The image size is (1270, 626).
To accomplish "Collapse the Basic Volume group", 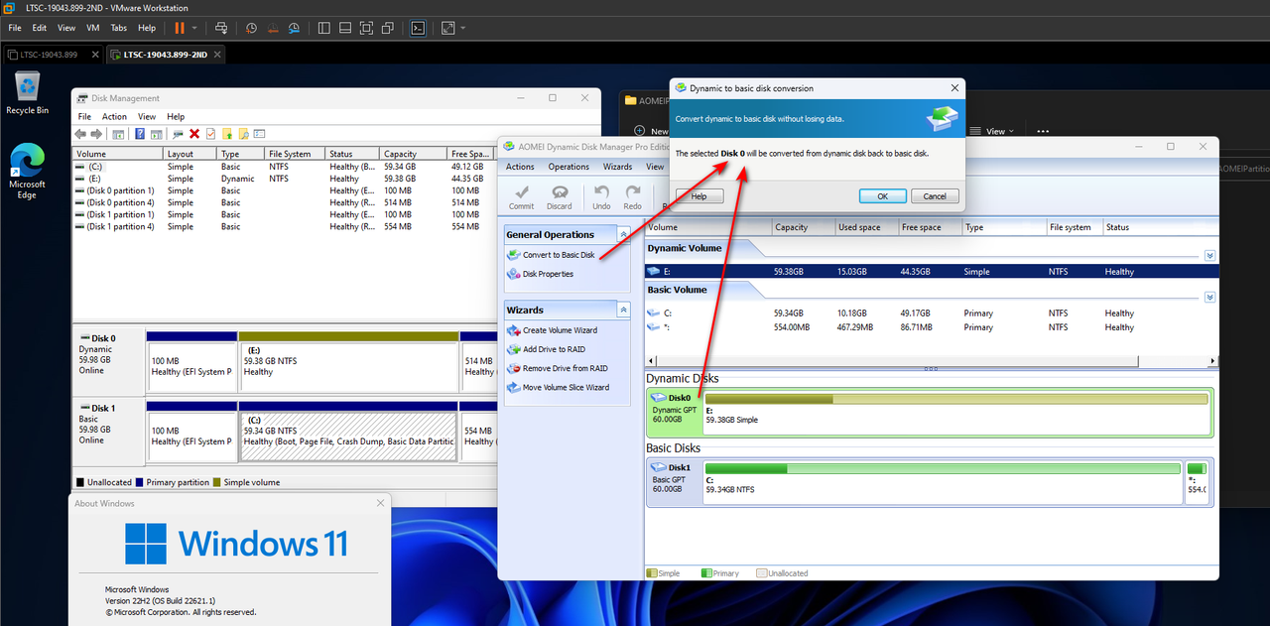I will [1209, 297].
